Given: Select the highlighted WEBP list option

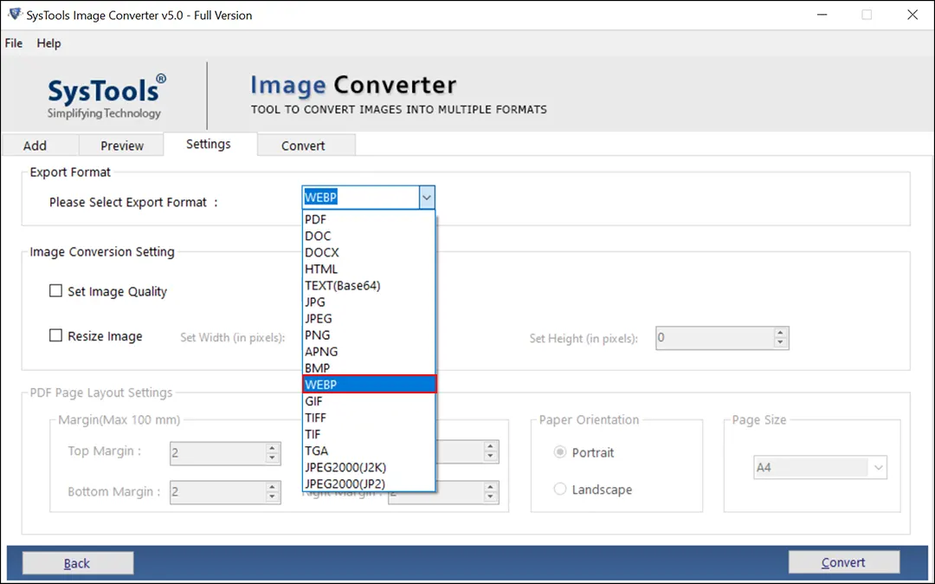Looking at the screenshot, I should [x=370, y=384].
